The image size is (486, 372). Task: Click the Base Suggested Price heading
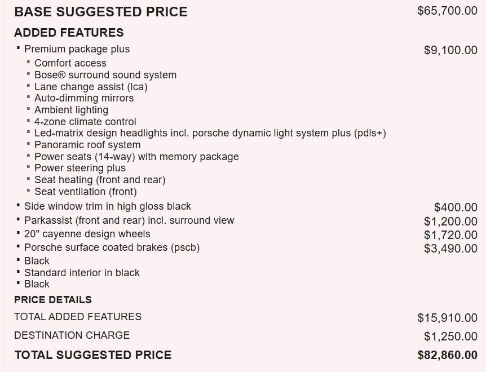101,12
